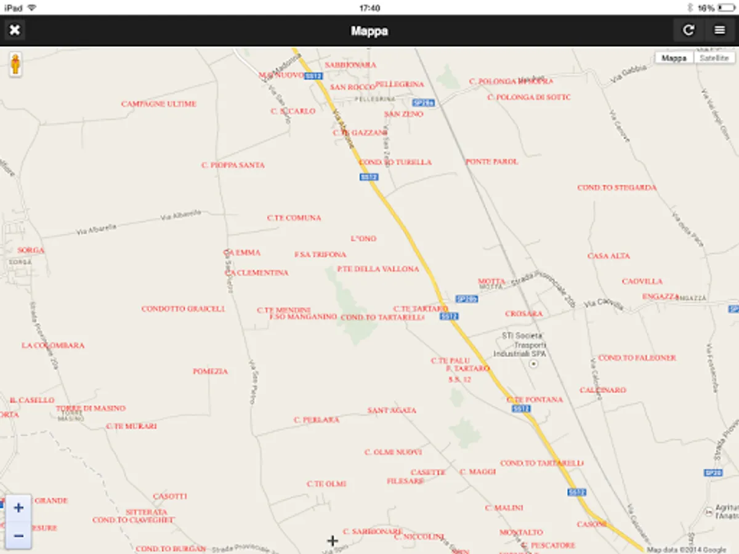The width and height of the screenshot is (739, 554).
Task: Select the POMEZIA label
Action: (210, 372)
